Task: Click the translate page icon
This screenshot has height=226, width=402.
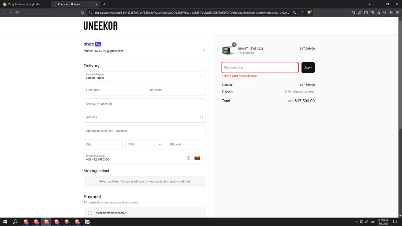Action: [294, 13]
